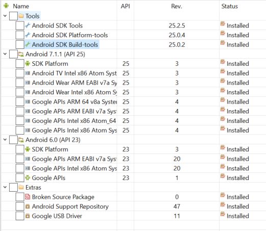266x231 pixels.
Task: Click the installed status icon for Android Support Repository
Action: click(223, 205)
